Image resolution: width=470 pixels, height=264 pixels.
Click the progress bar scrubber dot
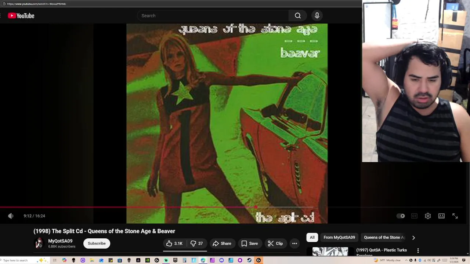coord(256,207)
